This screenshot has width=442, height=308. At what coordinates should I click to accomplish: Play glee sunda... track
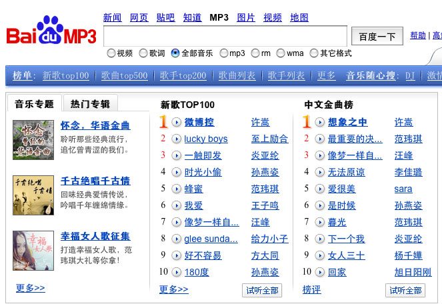[x=177, y=239]
